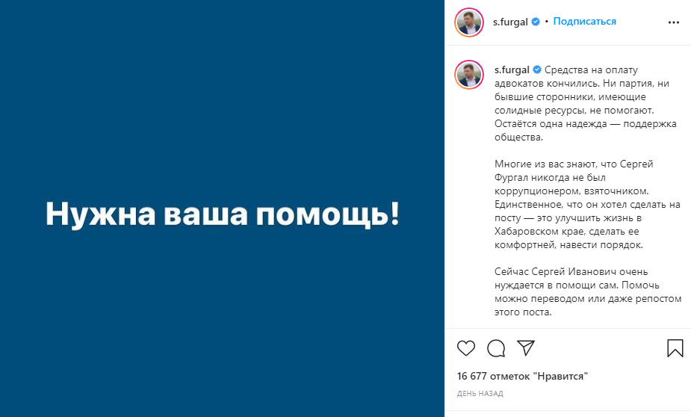Click the s.furgal username in the caption
Viewport: 691px width, 417px height.
[511, 69]
